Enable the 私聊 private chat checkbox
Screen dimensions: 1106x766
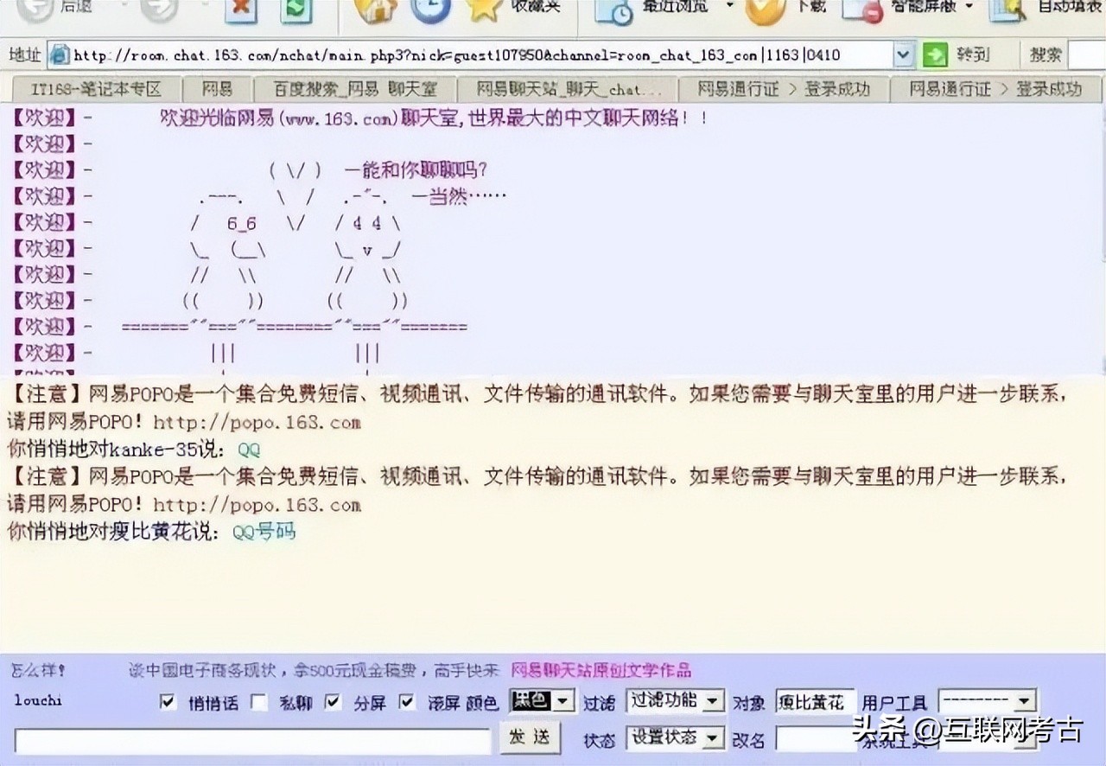coord(259,702)
